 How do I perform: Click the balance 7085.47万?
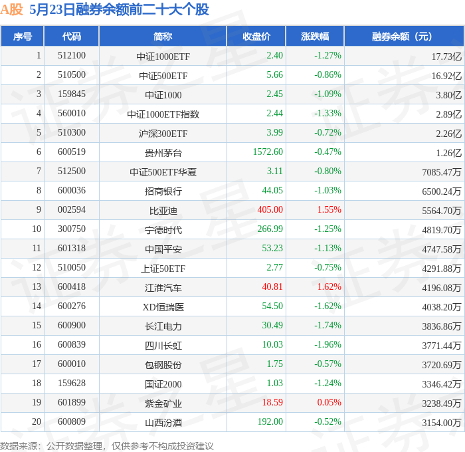pos(442,172)
